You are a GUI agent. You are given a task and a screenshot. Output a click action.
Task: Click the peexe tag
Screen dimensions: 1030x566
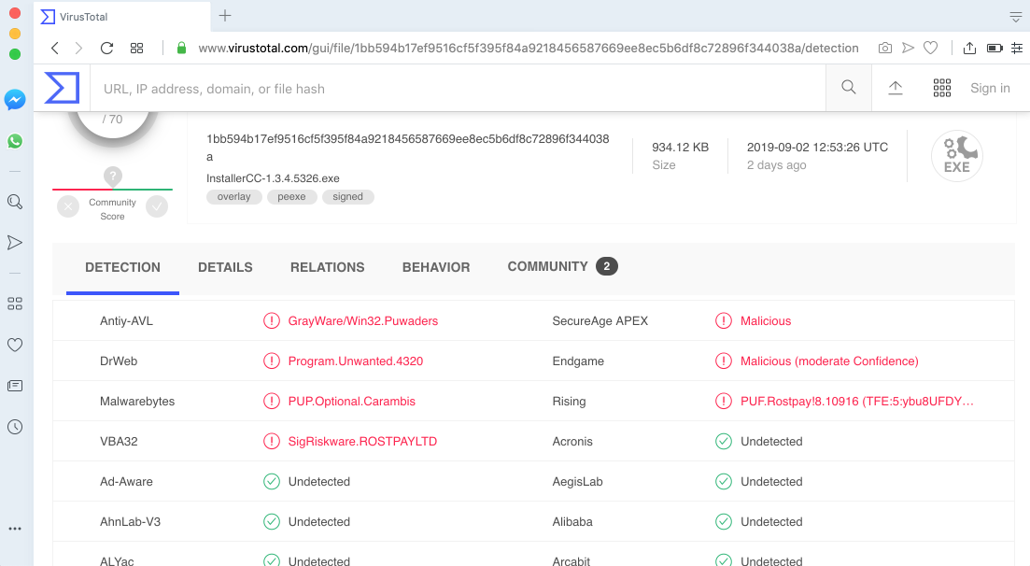291,196
